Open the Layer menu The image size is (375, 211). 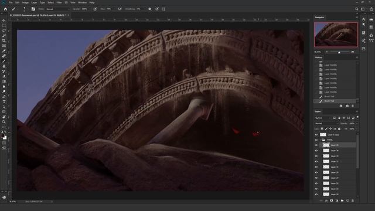34,2
